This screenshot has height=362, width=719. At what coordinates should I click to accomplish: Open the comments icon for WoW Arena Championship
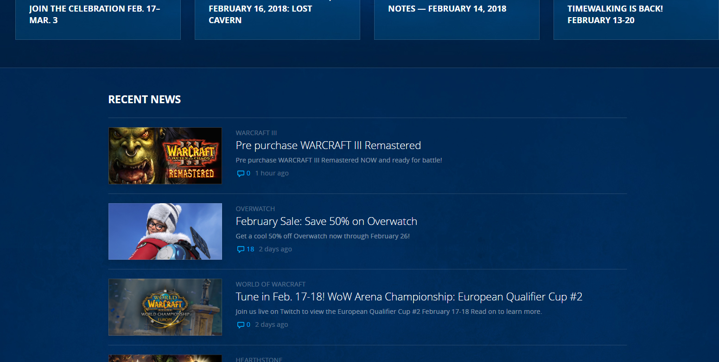241,325
